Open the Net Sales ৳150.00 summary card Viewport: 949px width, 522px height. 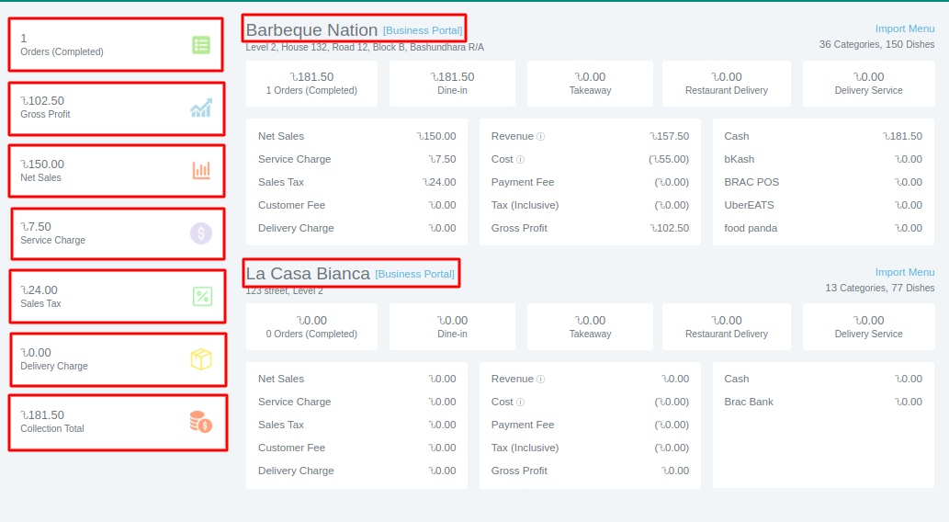(x=116, y=171)
